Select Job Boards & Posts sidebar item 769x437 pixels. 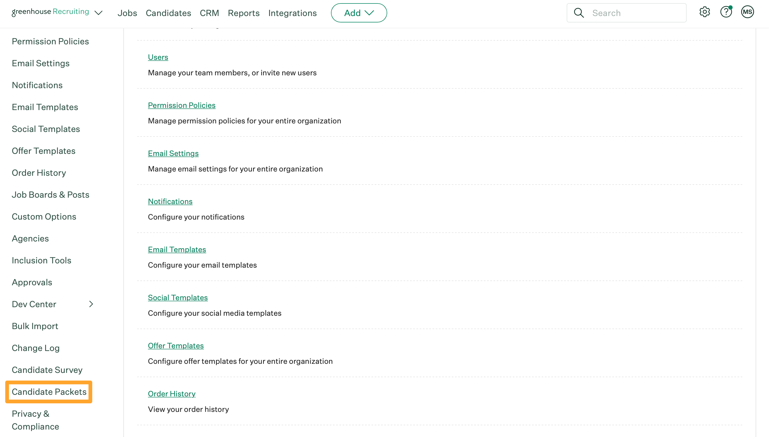pyautogui.click(x=51, y=194)
